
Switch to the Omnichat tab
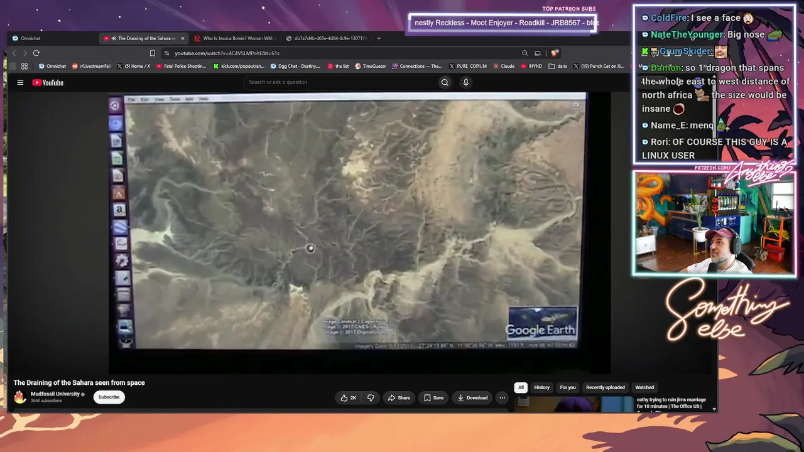pyautogui.click(x=52, y=38)
